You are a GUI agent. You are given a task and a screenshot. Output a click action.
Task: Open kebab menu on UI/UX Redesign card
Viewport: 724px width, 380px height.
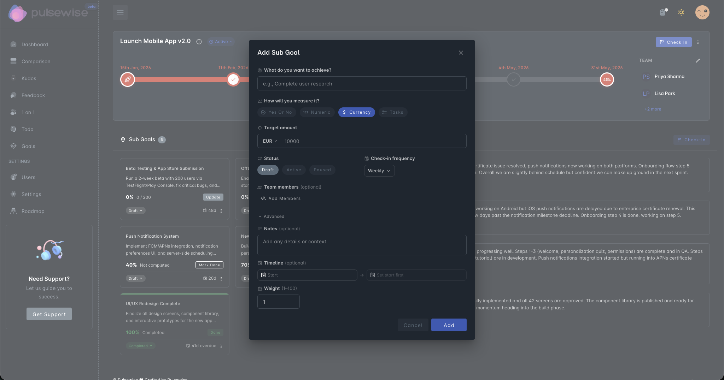221,346
